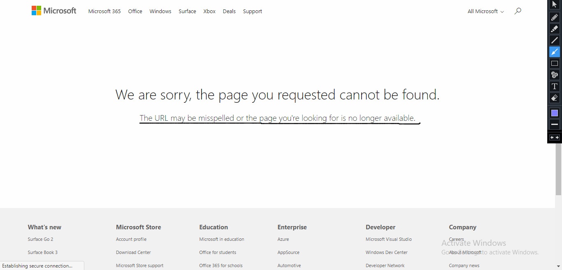562x270 pixels.
Task: Open the line thickness selector
Action: tap(554, 124)
